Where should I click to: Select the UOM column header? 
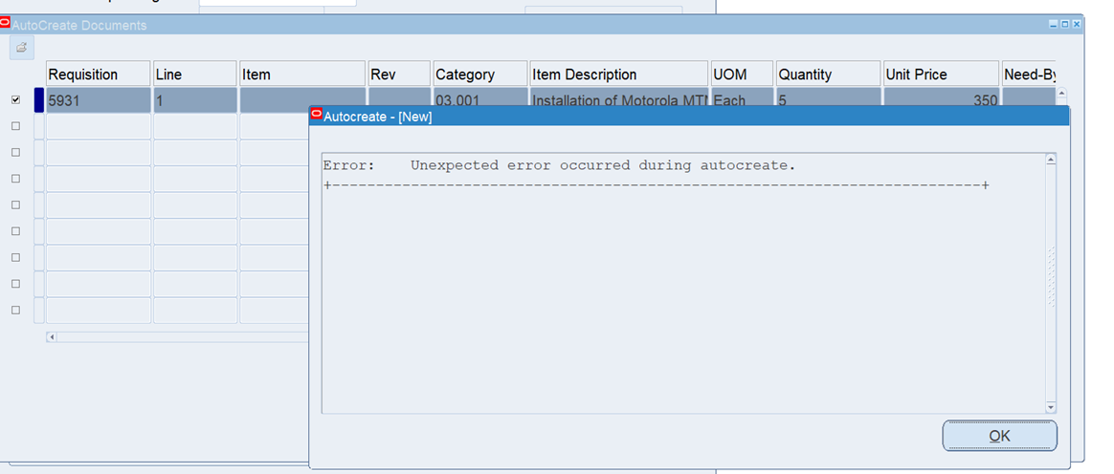(742, 74)
